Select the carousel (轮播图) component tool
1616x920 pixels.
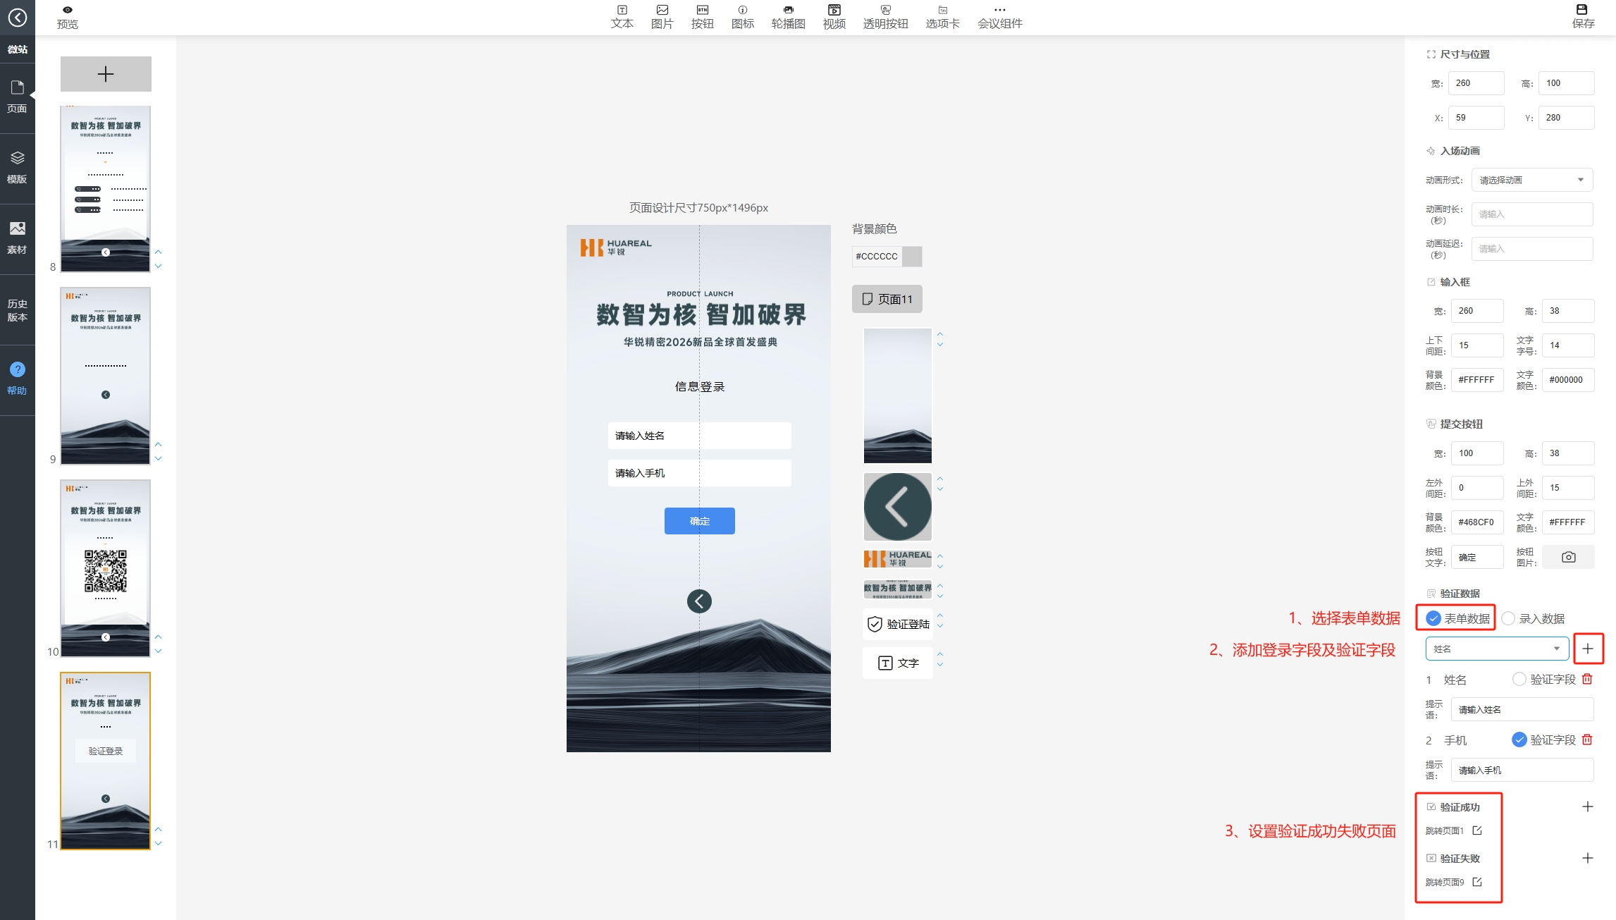point(788,16)
